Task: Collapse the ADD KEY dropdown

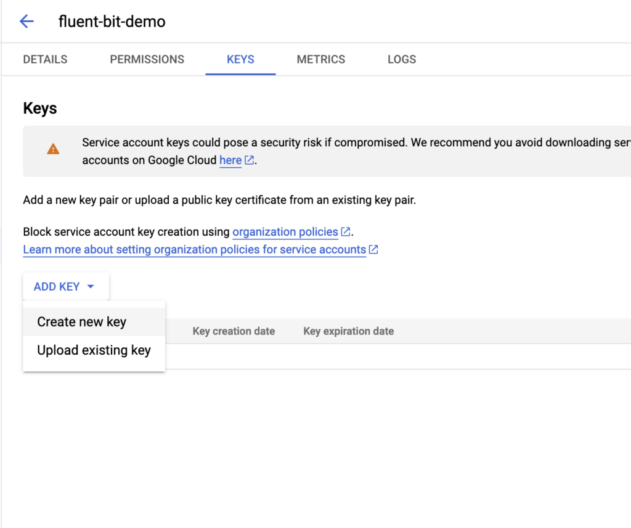Action: 65,287
